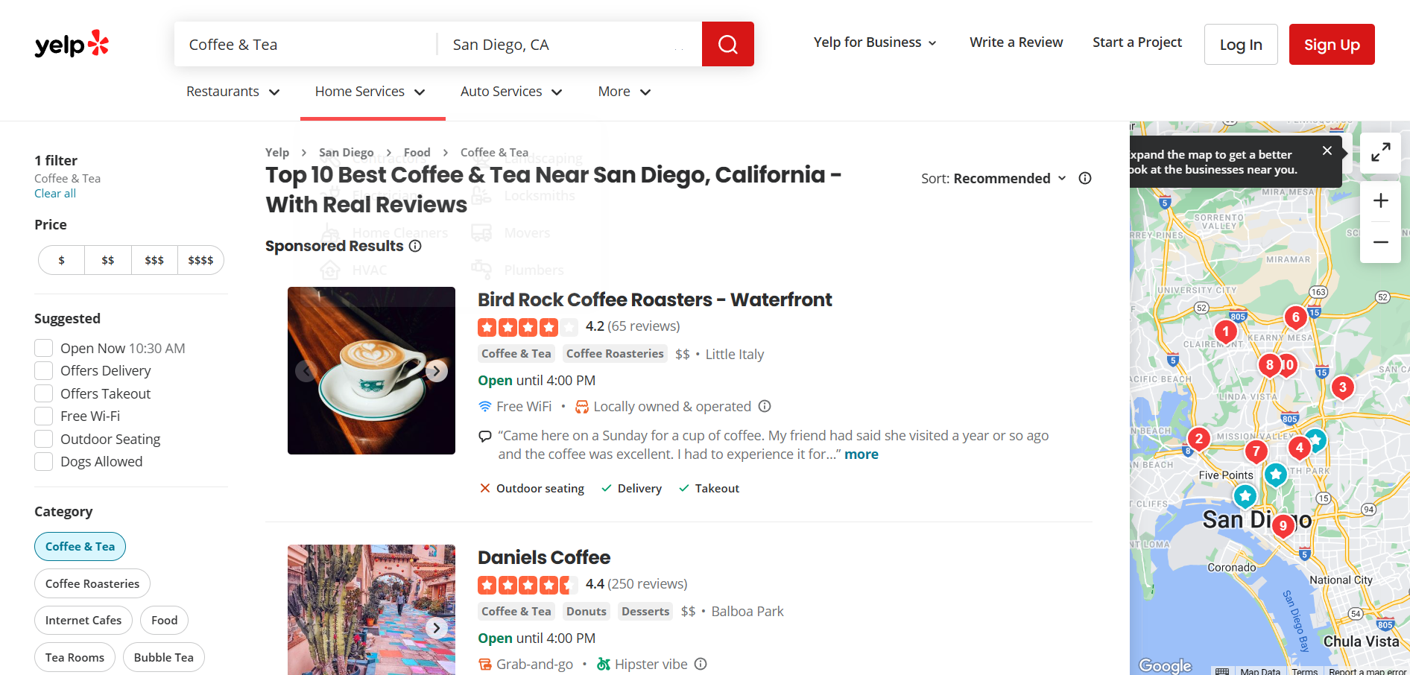Clear all filters

coord(55,193)
